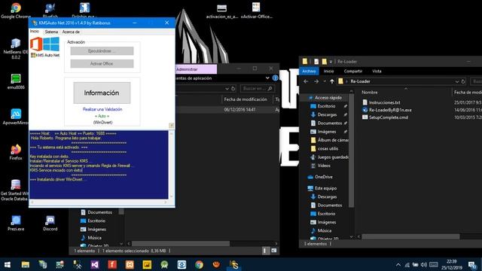
Task: Refresh the middle explorer window address bar
Action: 233,89
